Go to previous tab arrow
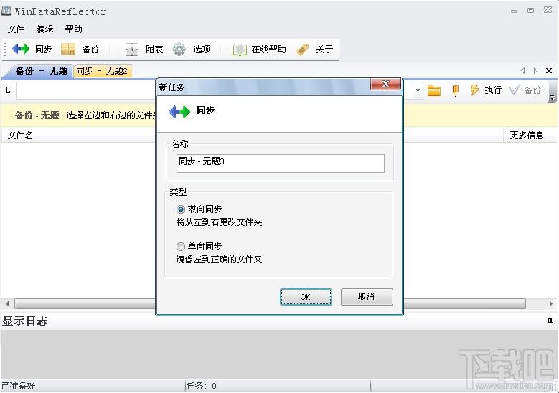 coord(523,70)
